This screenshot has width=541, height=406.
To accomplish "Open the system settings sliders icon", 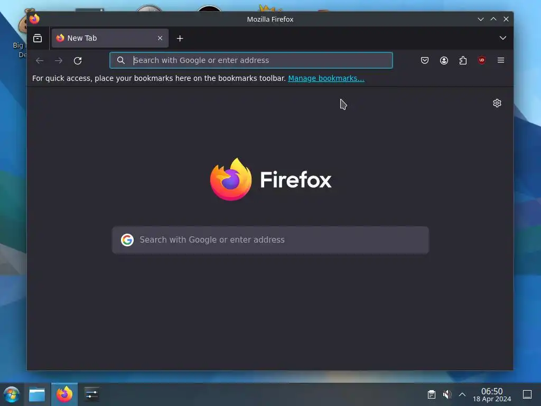I will coord(91,394).
